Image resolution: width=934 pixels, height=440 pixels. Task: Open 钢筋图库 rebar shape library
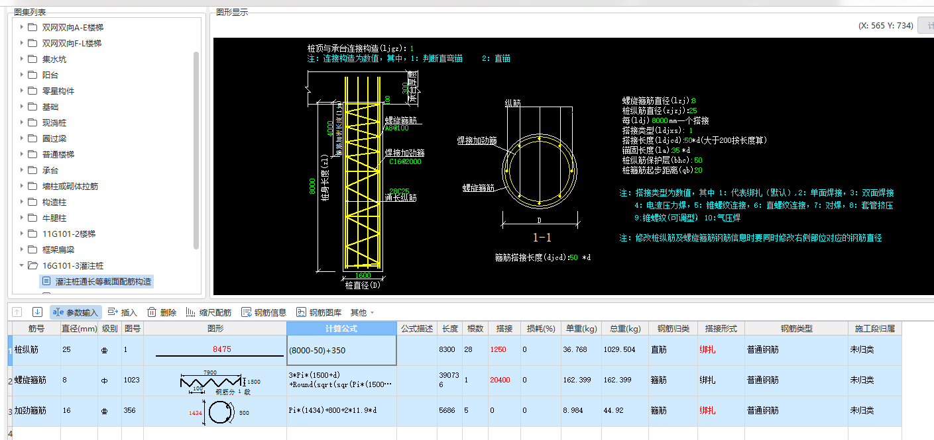click(319, 312)
